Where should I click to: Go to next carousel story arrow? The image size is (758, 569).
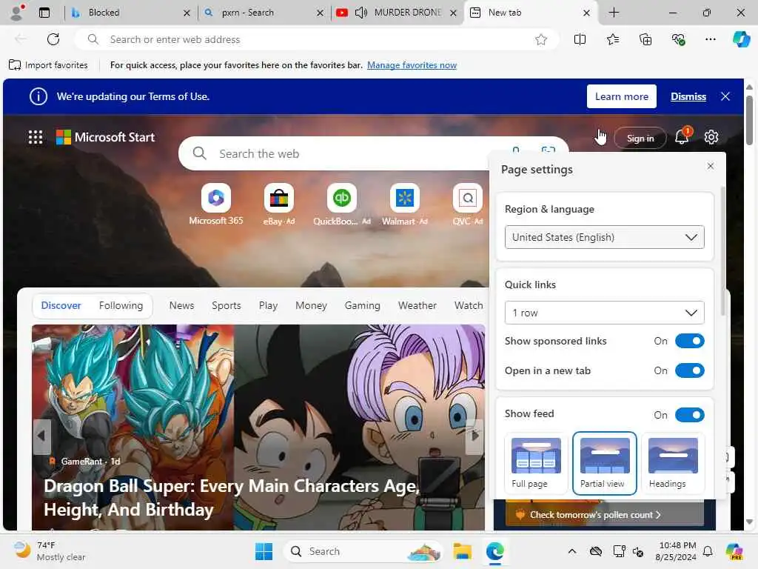[475, 436]
